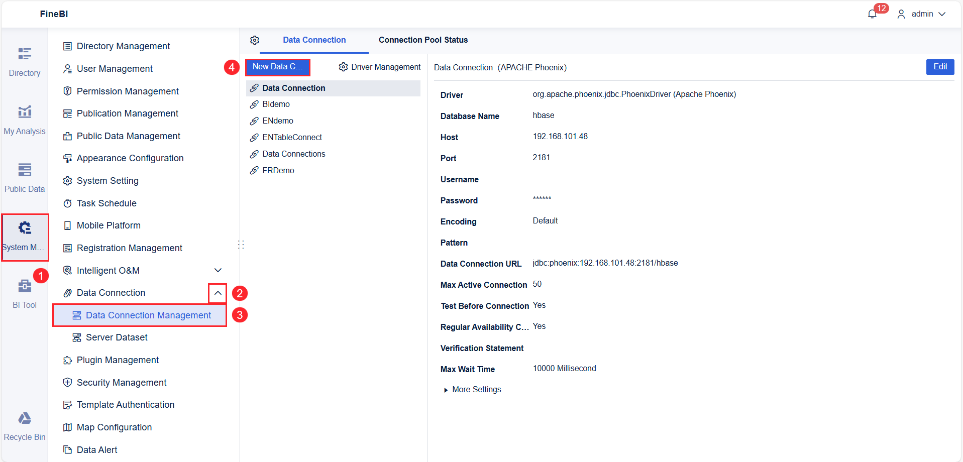Click the notification bell icon
Viewport: 963px width, 462px height.
pos(872,14)
